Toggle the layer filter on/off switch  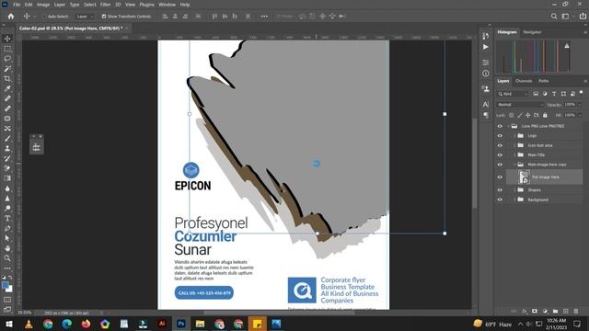pos(581,92)
